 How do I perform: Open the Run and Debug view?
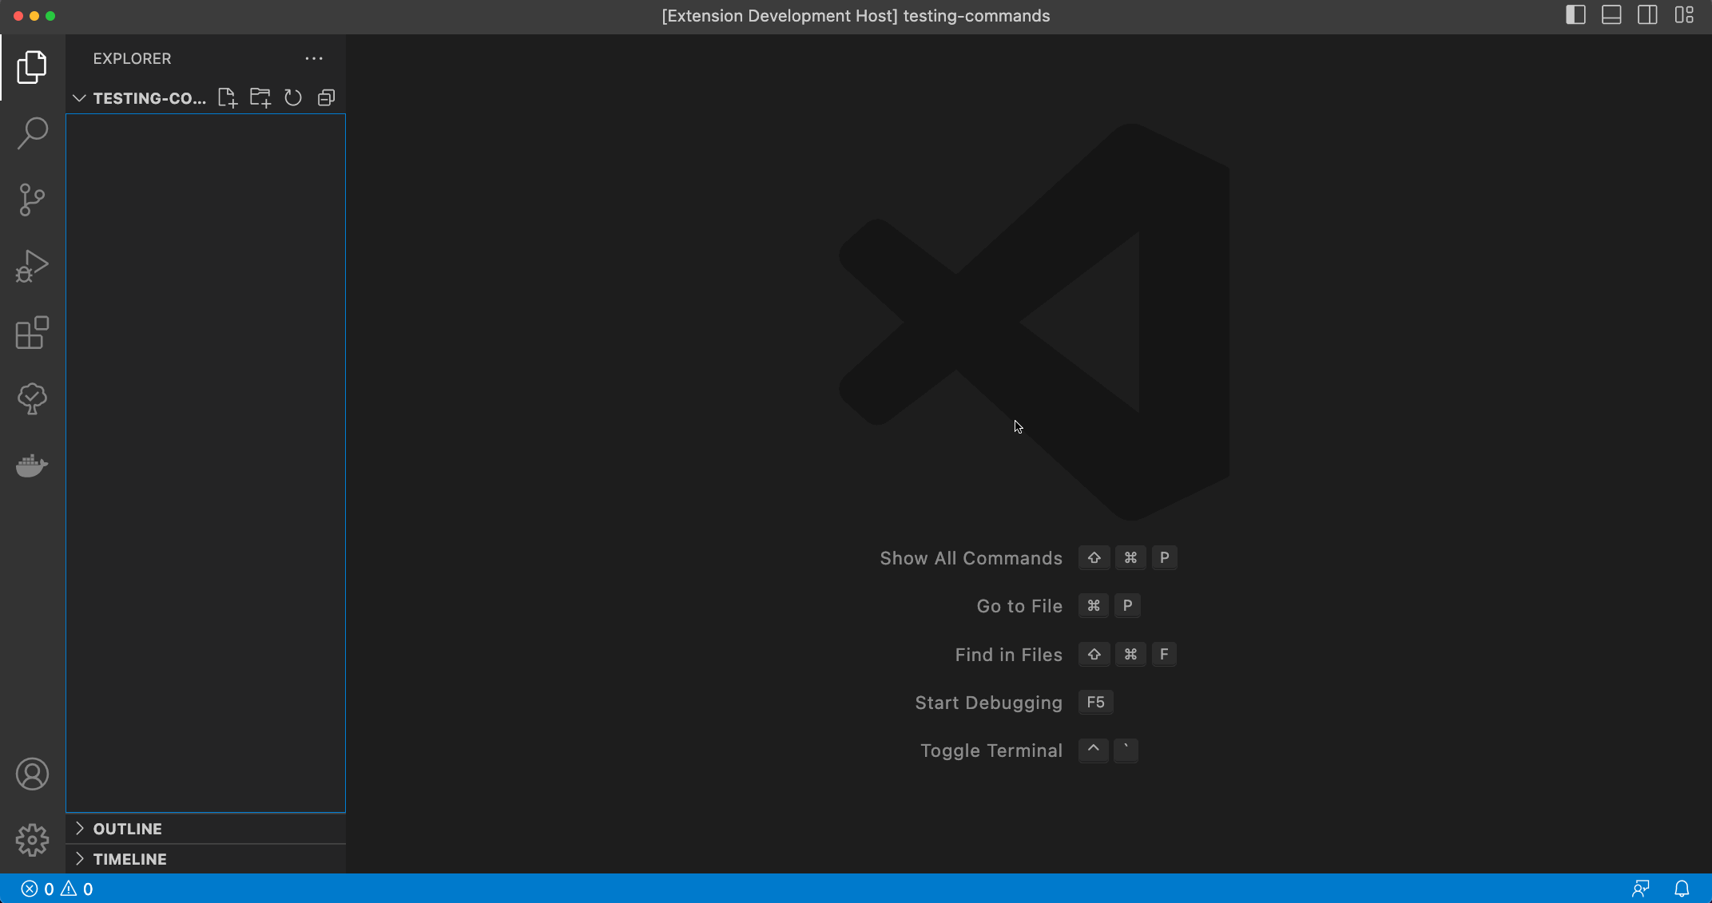[32, 266]
